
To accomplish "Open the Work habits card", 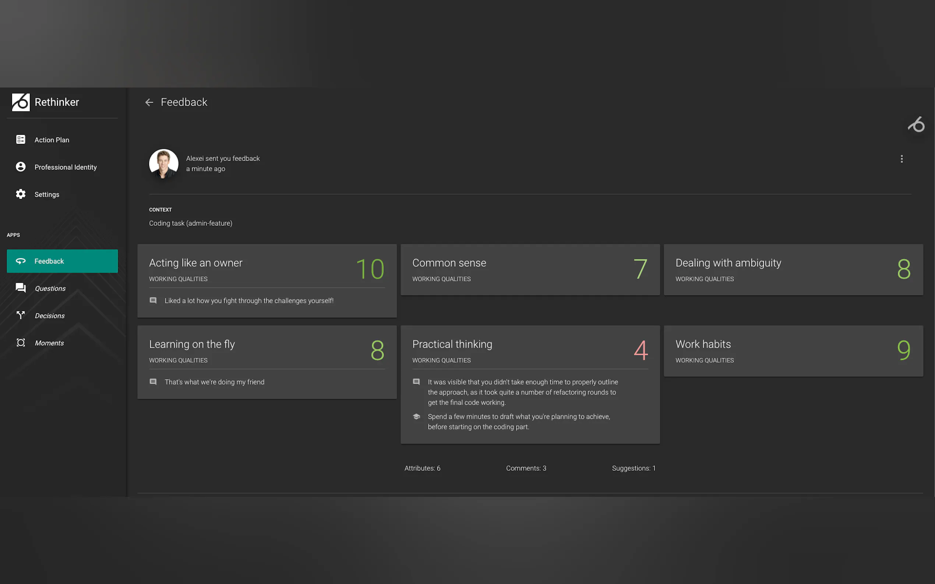I will pyautogui.click(x=793, y=351).
